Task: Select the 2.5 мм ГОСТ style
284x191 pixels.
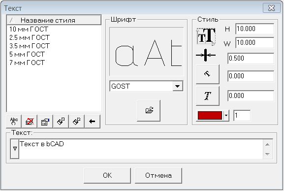Action: pos(30,37)
